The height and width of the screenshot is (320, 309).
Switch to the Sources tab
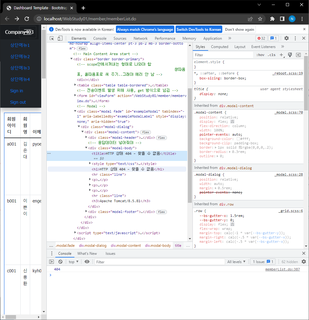(120, 38)
